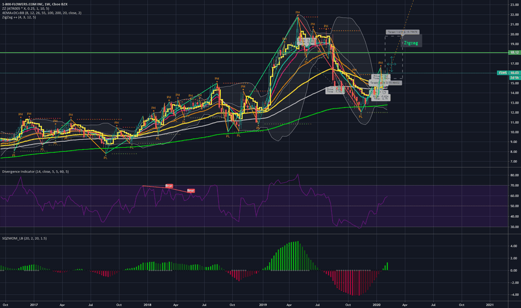Select the Target label at 15.46432

(x=385, y=82)
